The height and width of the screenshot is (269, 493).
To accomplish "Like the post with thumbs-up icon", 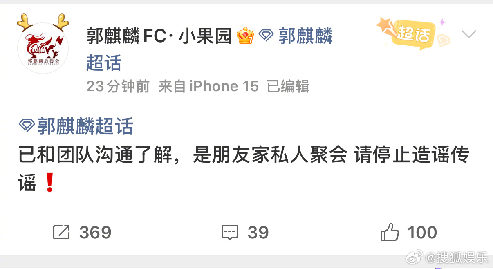I will [390, 232].
